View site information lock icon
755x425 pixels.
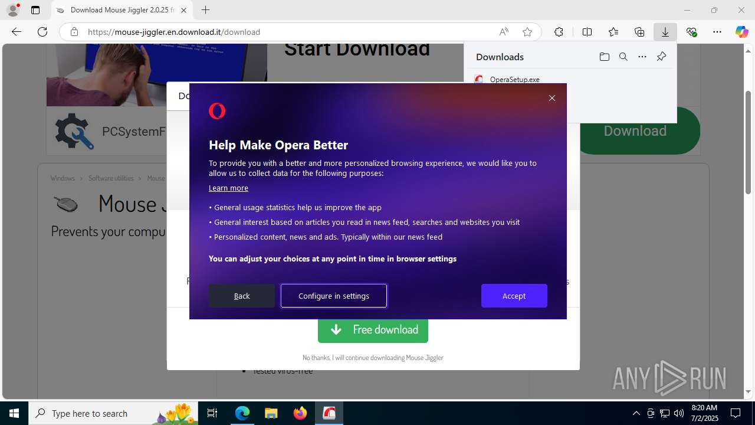[x=74, y=32]
